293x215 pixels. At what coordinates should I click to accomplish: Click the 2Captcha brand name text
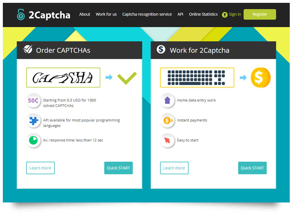[50, 15]
